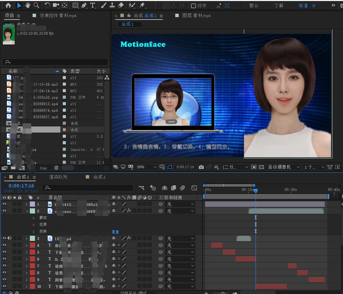Viewport: 343px width, 294px height.
Task: Toggle visibility of text layer 7
Action: 4,266
